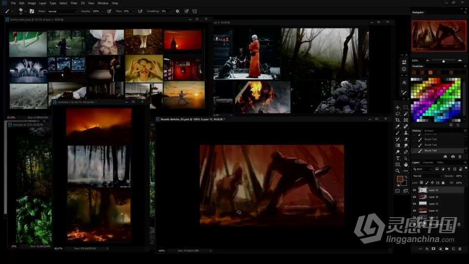
Task: Reset default foreground and background colors
Action: click(x=398, y=185)
